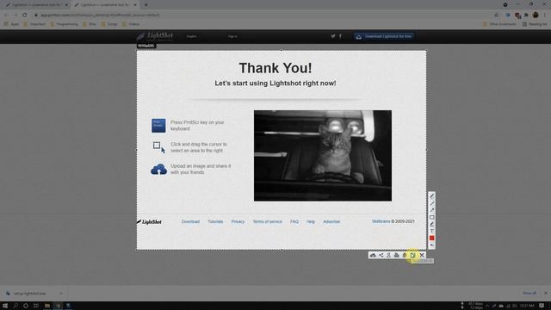Image resolution: width=551 pixels, height=310 pixels.
Task: Close the Lightshot capture selection
Action: coord(422,255)
